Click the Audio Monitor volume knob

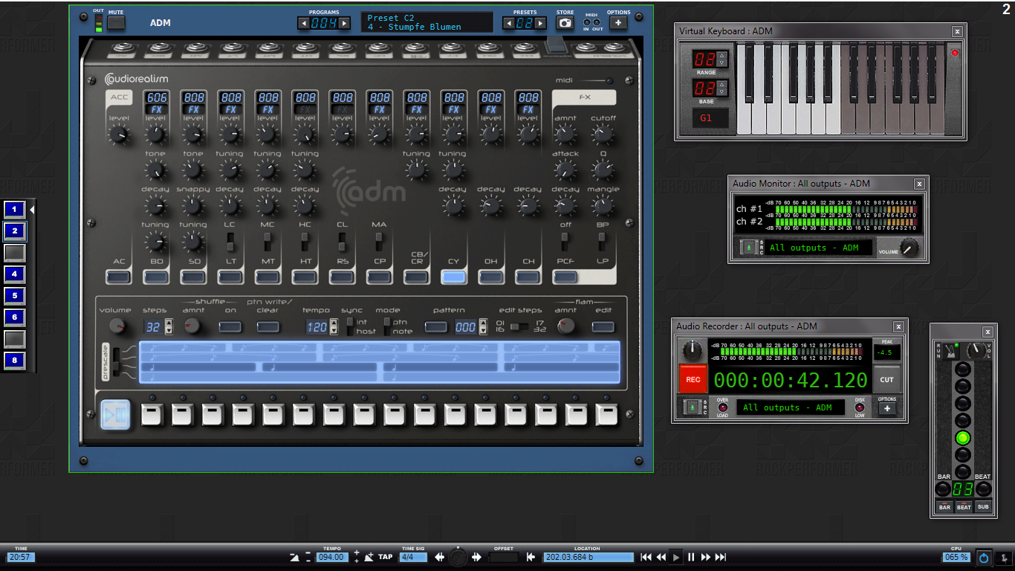coord(908,247)
